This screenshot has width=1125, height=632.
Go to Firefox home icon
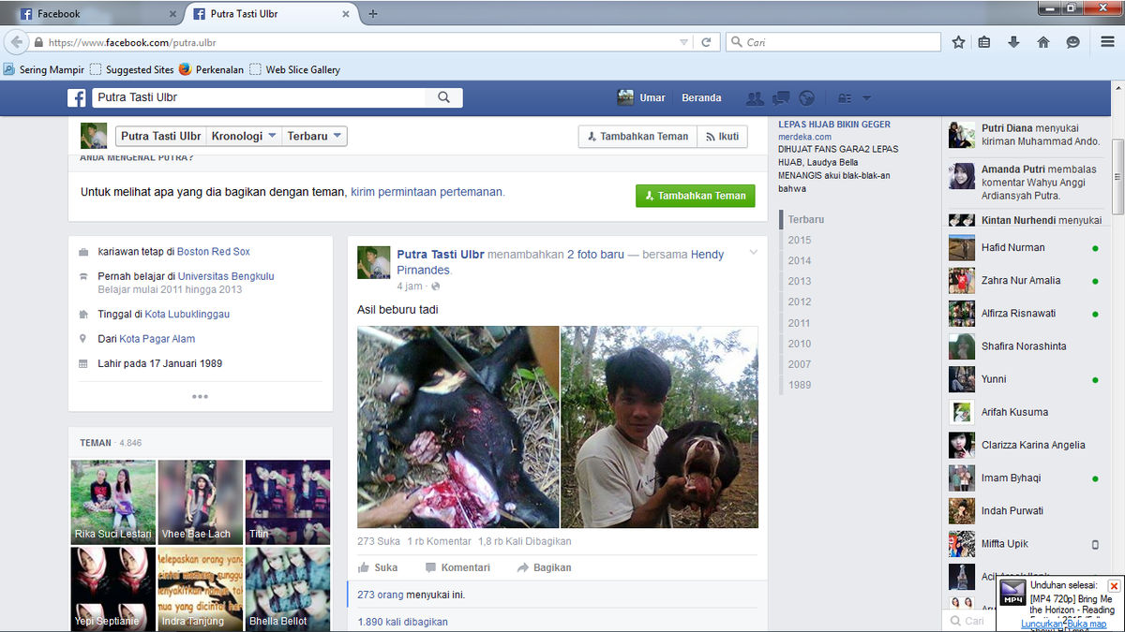1043,42
